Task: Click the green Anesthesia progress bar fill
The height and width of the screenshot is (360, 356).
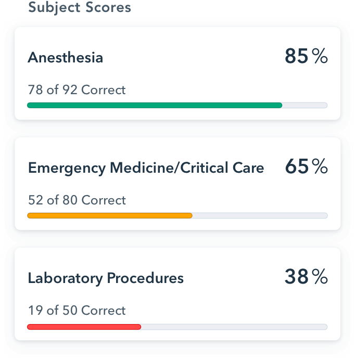Action: (x=154, y=106)
